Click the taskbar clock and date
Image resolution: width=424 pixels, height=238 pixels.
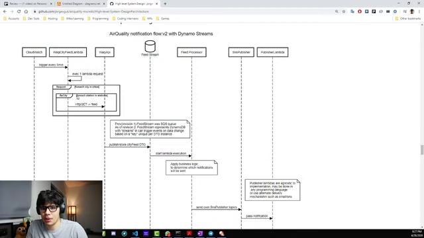tap(417, 233)
